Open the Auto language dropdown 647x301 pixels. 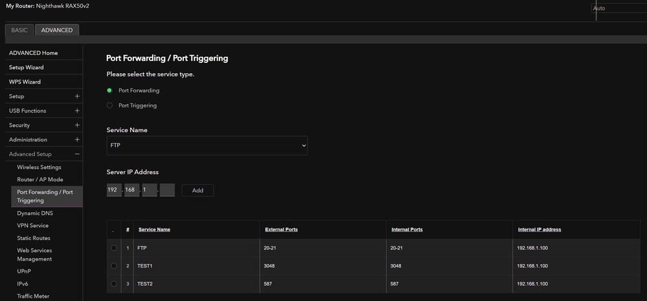pyautogui.click(x=618, y=8)
